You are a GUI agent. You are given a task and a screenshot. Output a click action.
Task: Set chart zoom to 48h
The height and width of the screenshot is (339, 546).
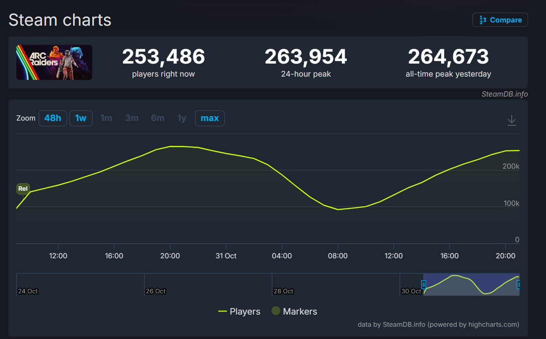53,118
